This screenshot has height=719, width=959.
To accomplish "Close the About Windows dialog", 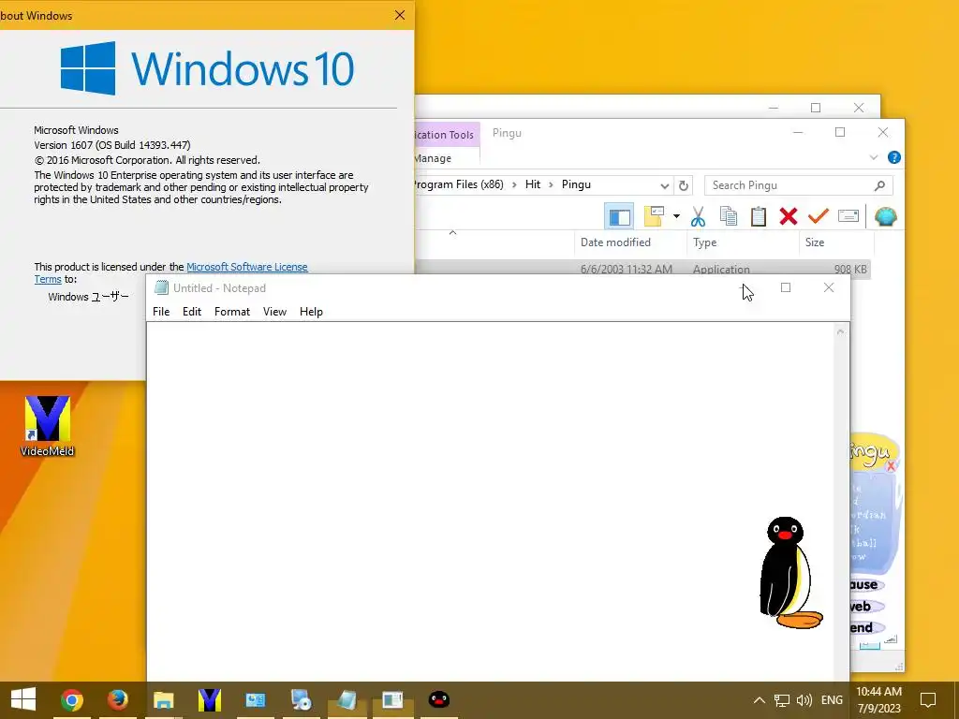I will (x=400, y=15).
